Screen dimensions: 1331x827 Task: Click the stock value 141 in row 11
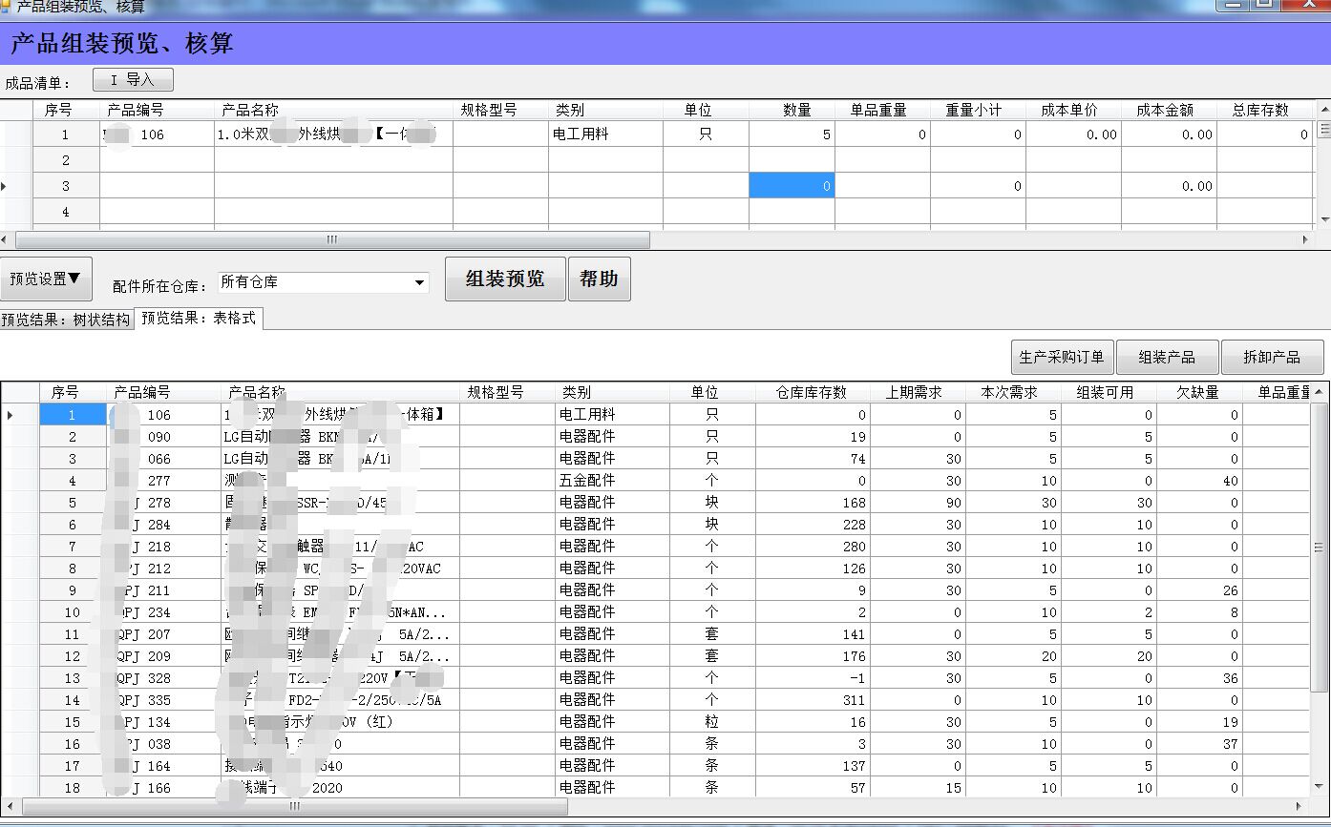pyautogui.click(x=813, y=634)
